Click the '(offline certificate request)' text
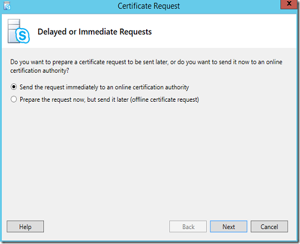The height and width of the screenshot is (244, 300). tap(165, 99)
